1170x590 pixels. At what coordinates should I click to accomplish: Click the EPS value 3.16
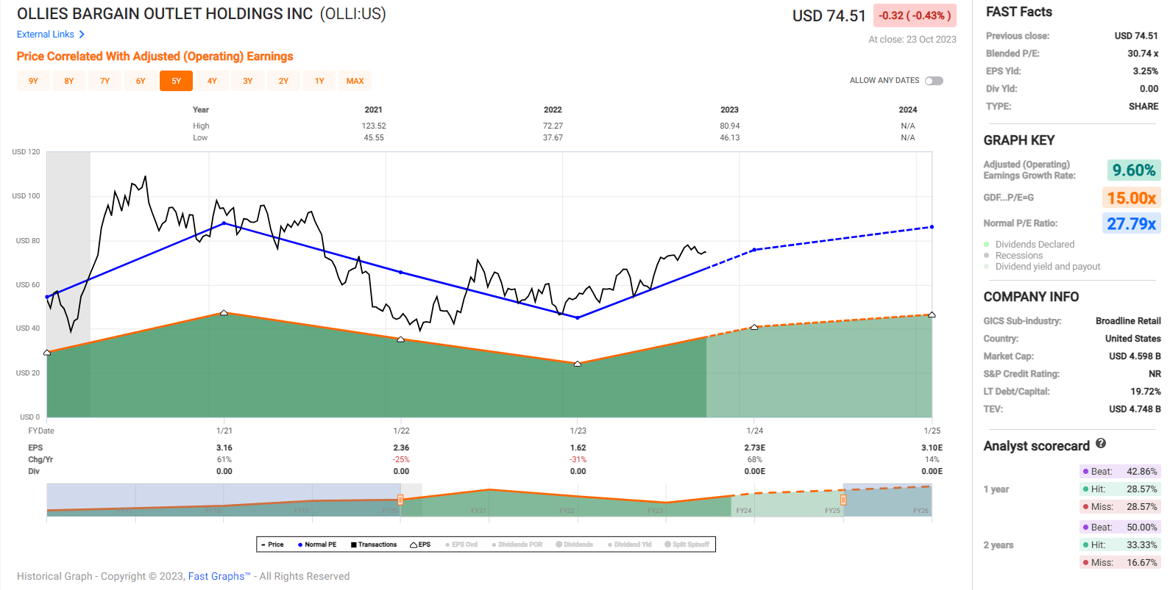click(x=224, y=447)
